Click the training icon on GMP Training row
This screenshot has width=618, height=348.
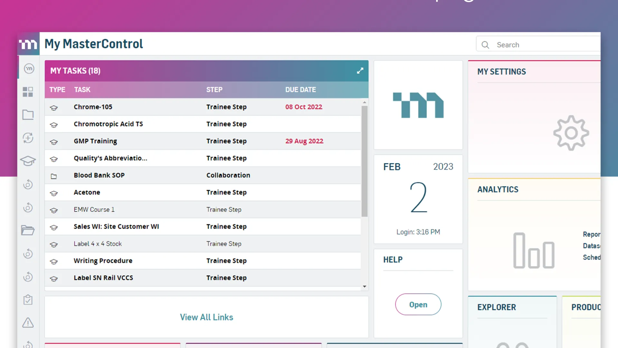(54, 142)
